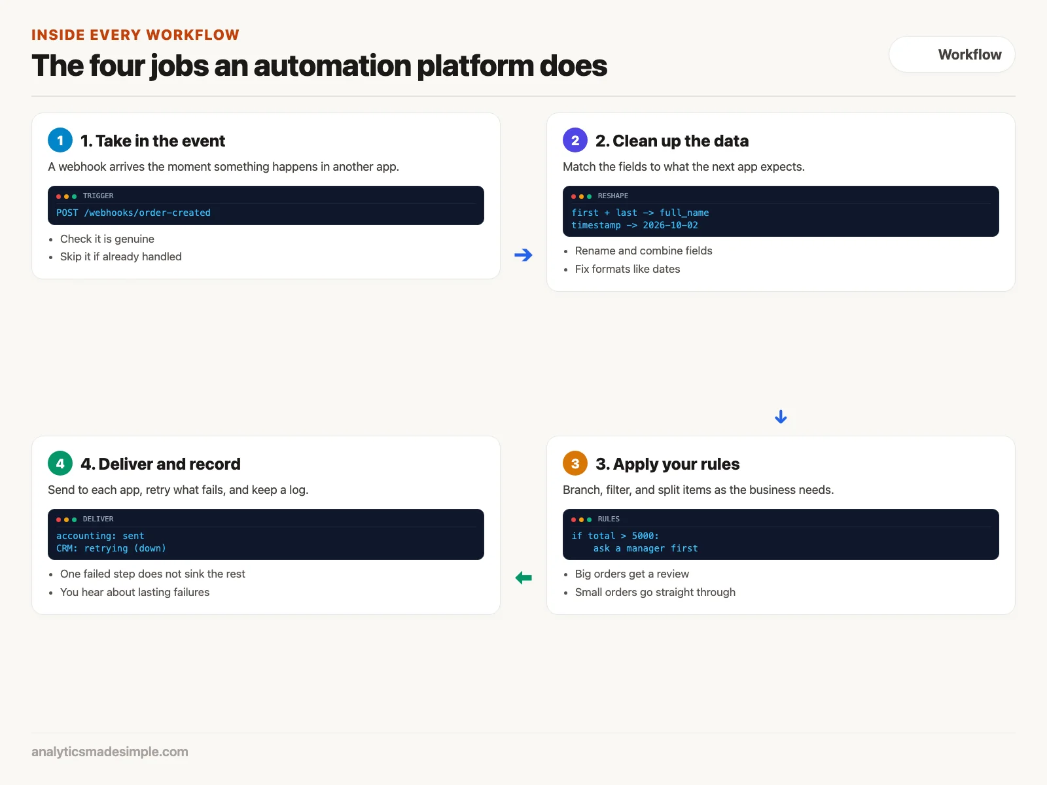Click the 'Small orders go straight through' bullet

point(655,592)
